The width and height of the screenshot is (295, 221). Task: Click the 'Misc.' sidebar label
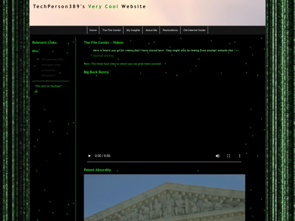pos(36,51)
